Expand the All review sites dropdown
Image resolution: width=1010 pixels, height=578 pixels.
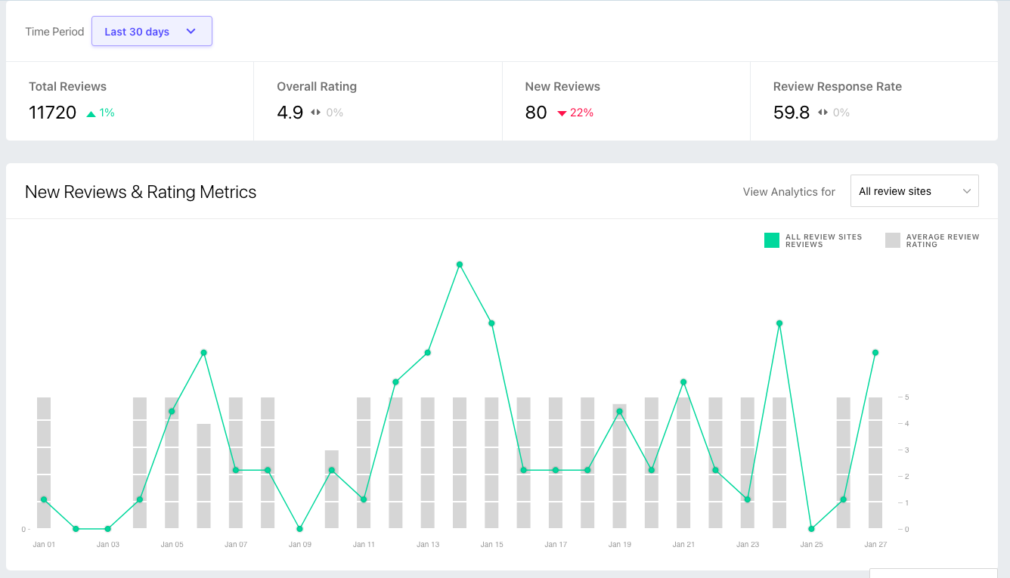pyautogui.click(x=914, y=191)
